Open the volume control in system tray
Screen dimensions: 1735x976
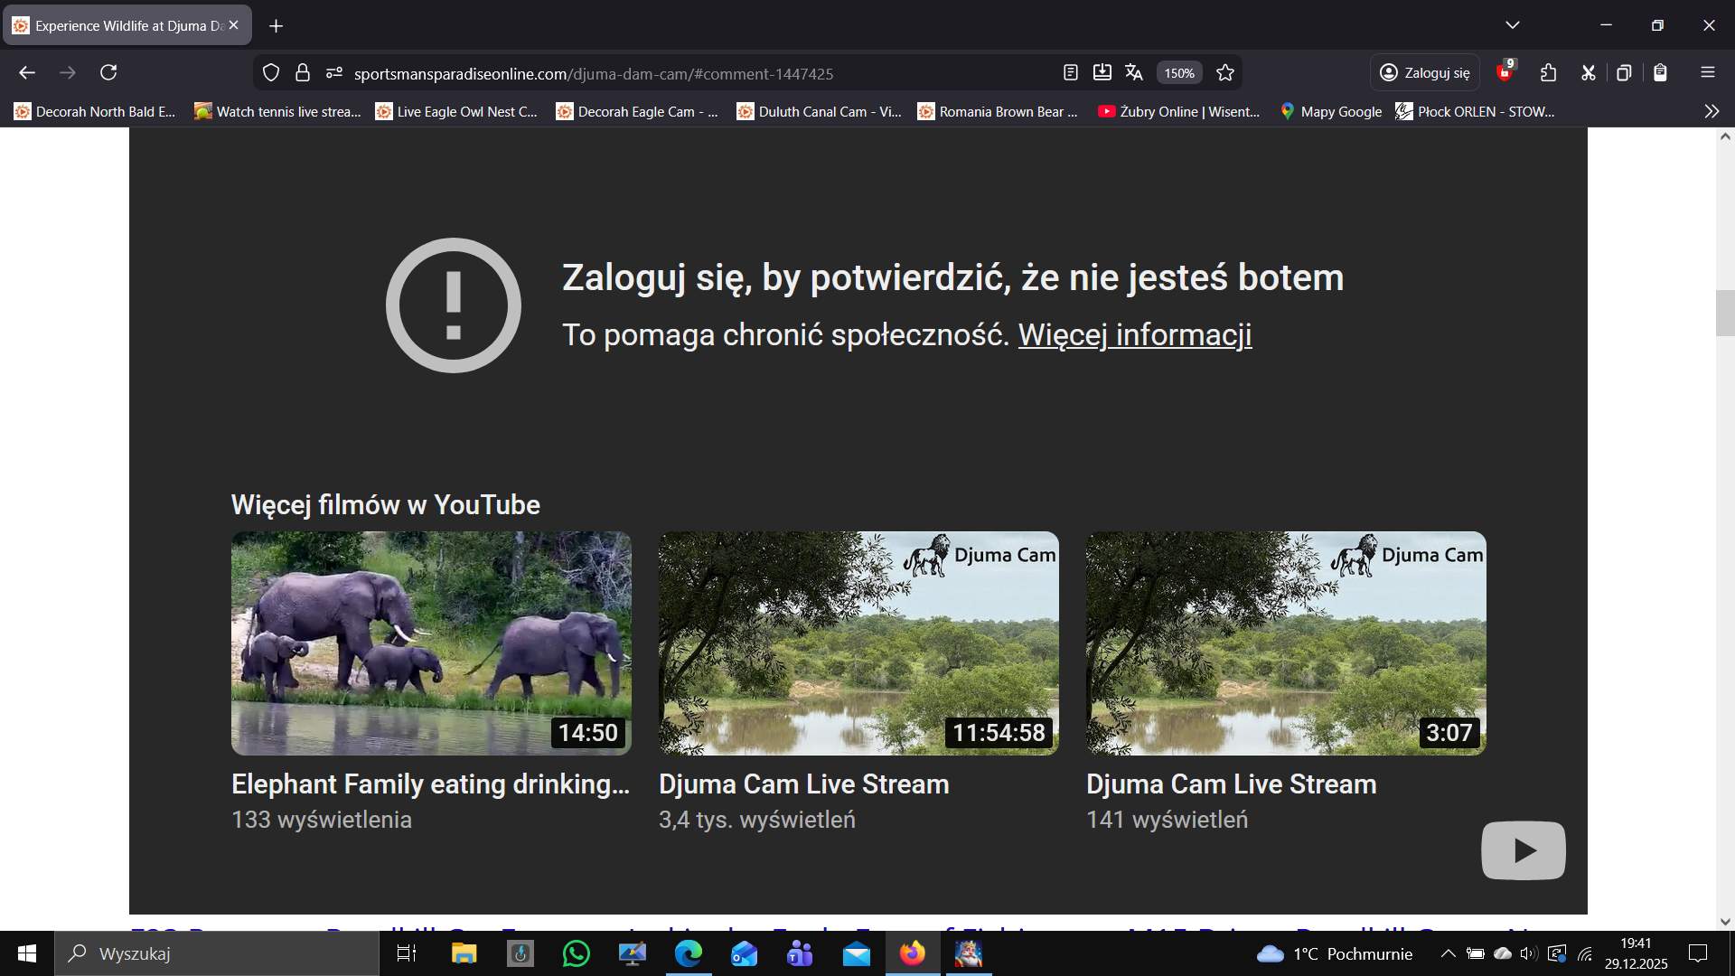click(1529, 953)
